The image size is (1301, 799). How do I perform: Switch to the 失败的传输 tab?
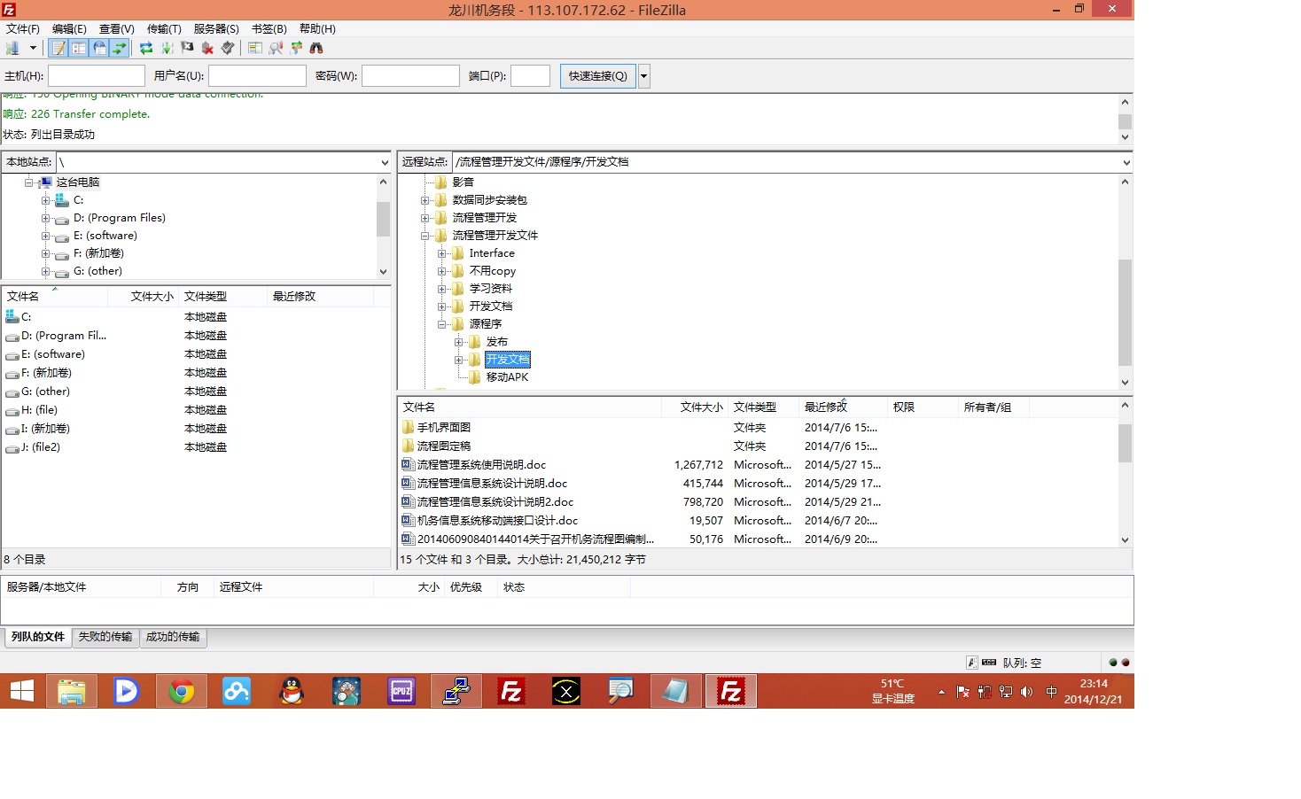coord(105,637)
